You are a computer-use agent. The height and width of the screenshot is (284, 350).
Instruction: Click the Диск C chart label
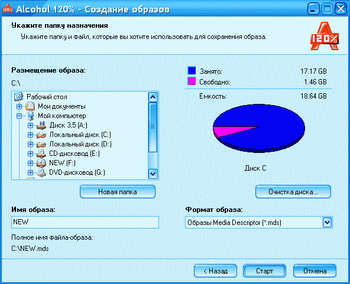[x=255, y=168]
